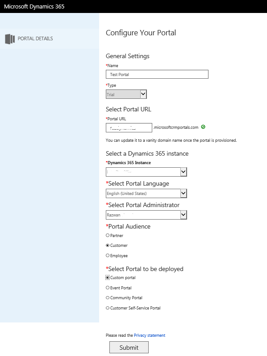Choose the Custom portal option

108,277
